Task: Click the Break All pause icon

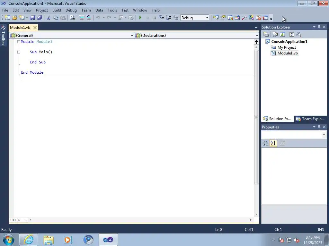Action: 147,18
